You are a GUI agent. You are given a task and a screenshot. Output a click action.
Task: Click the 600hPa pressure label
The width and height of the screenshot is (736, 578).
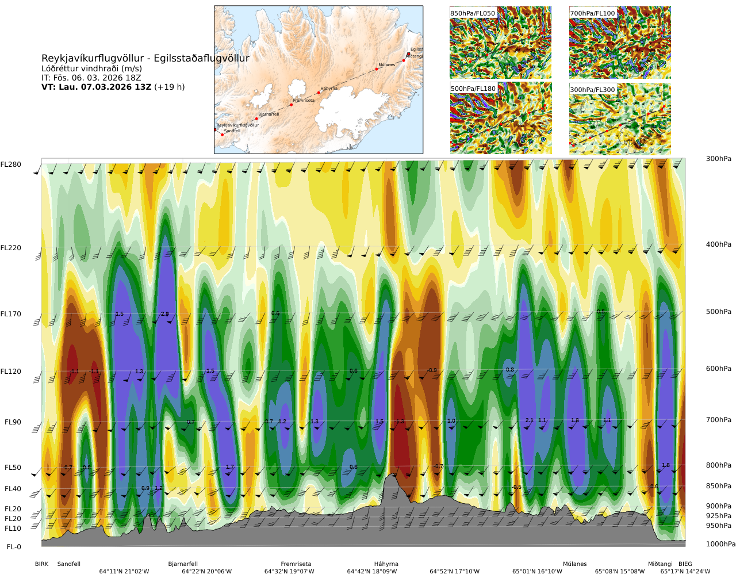click(719, 369)
